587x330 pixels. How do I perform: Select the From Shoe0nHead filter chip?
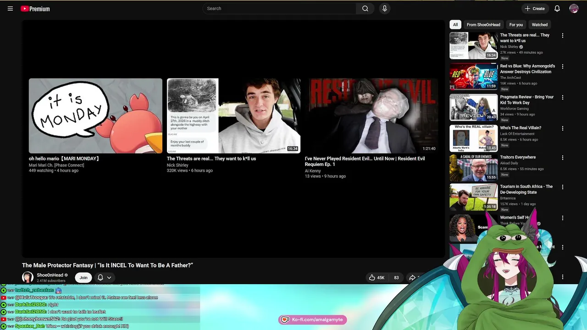click(483, 25)
